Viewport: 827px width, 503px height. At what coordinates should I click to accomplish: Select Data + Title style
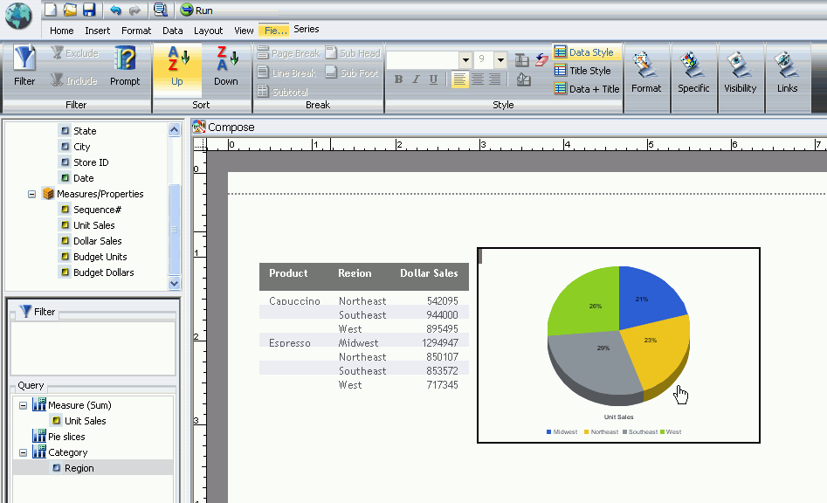point(587,89)
